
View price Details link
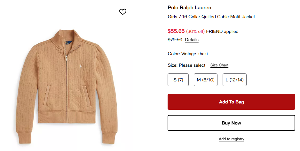(192, 40)
